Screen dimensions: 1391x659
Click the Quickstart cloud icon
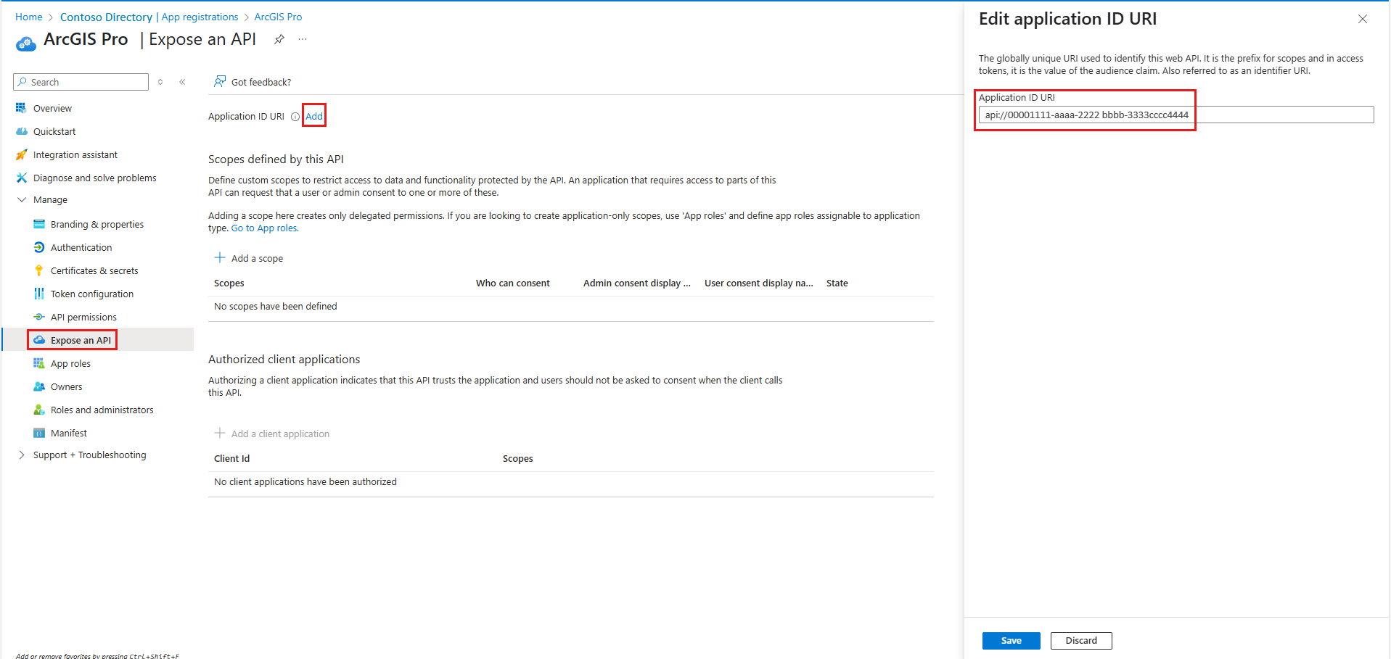(21, 131)
